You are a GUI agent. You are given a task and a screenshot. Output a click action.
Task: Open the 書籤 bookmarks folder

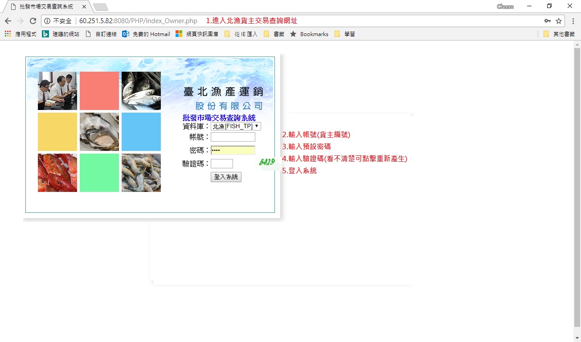click(274, 34)
